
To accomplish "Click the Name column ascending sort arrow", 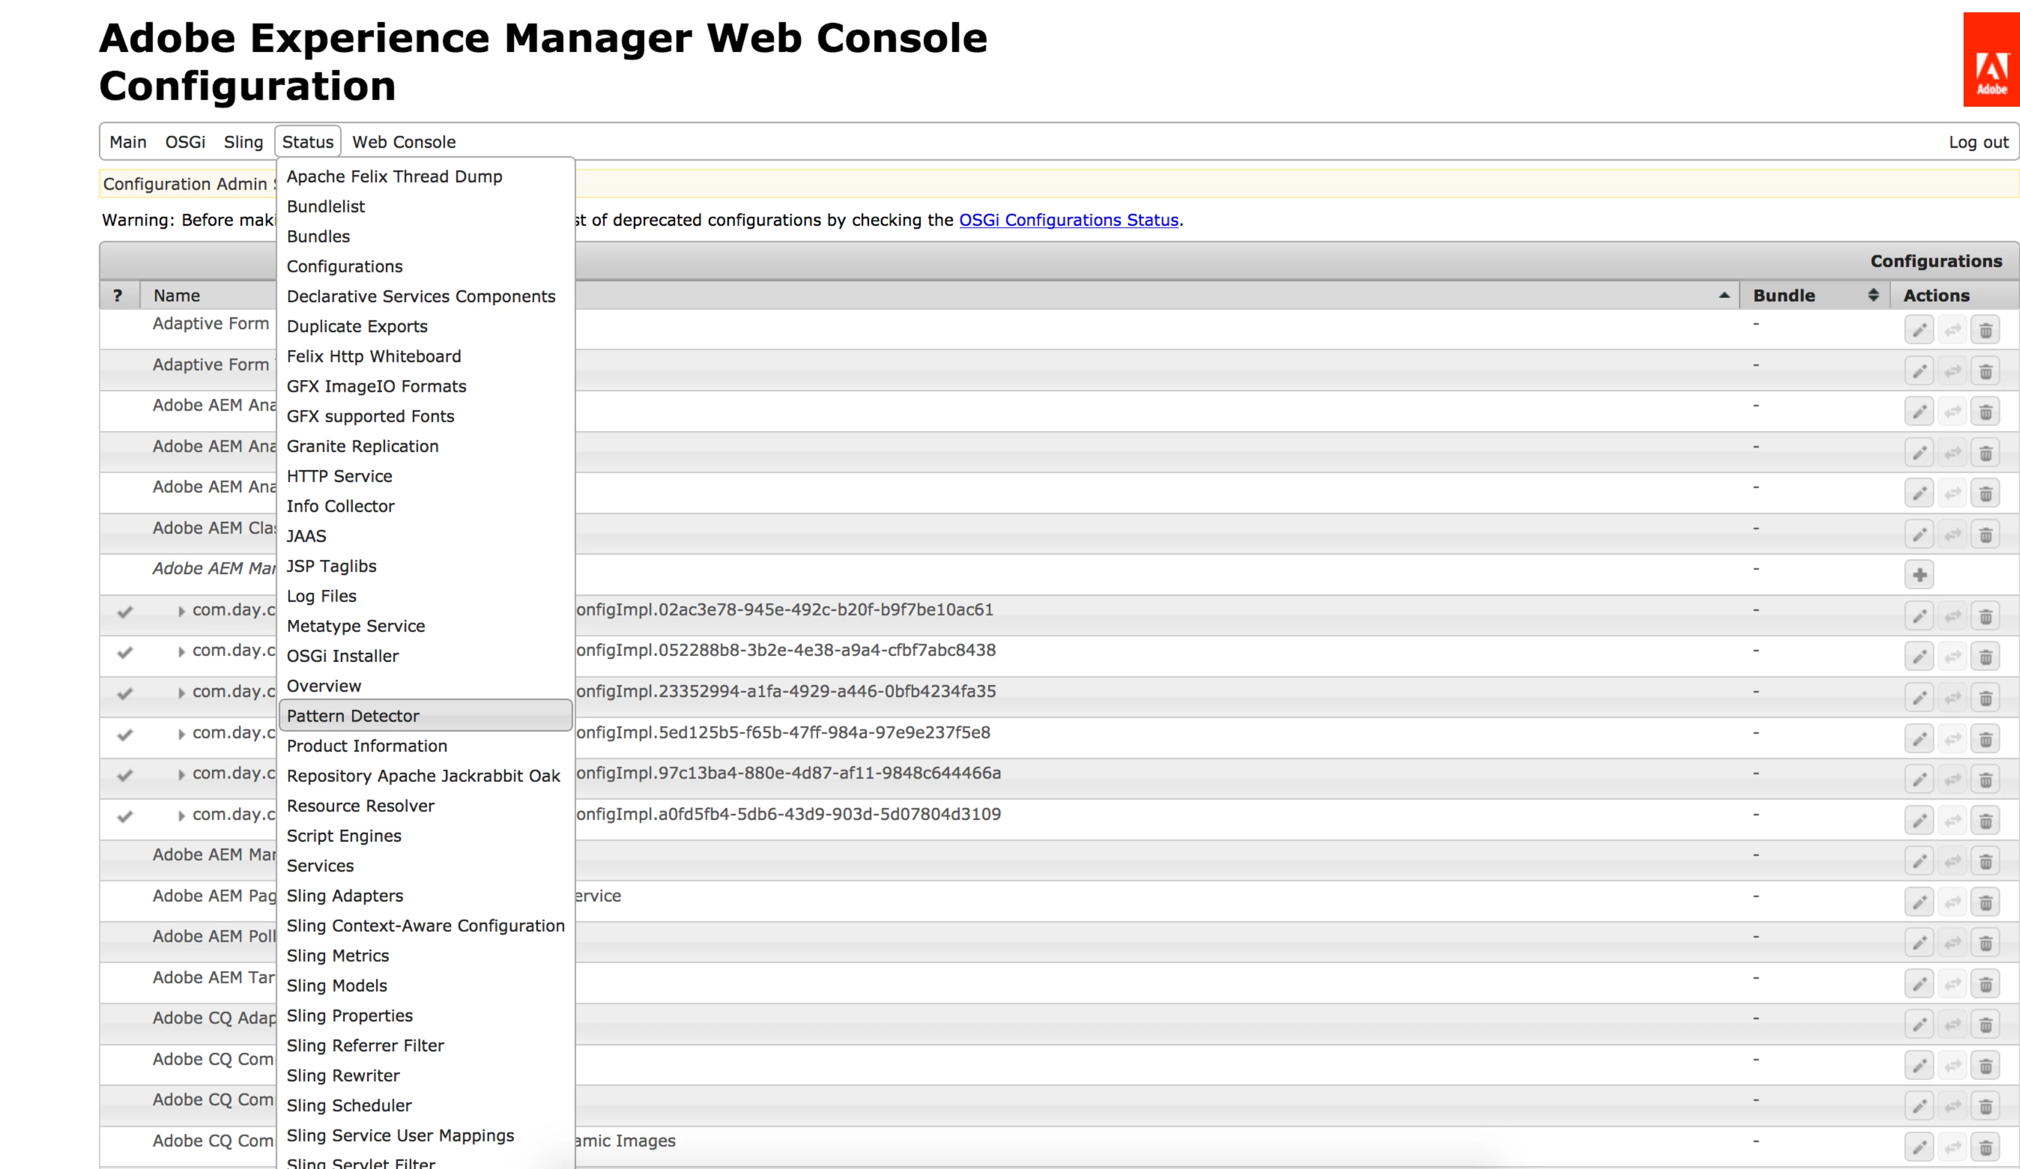I will pos(1724,295).
